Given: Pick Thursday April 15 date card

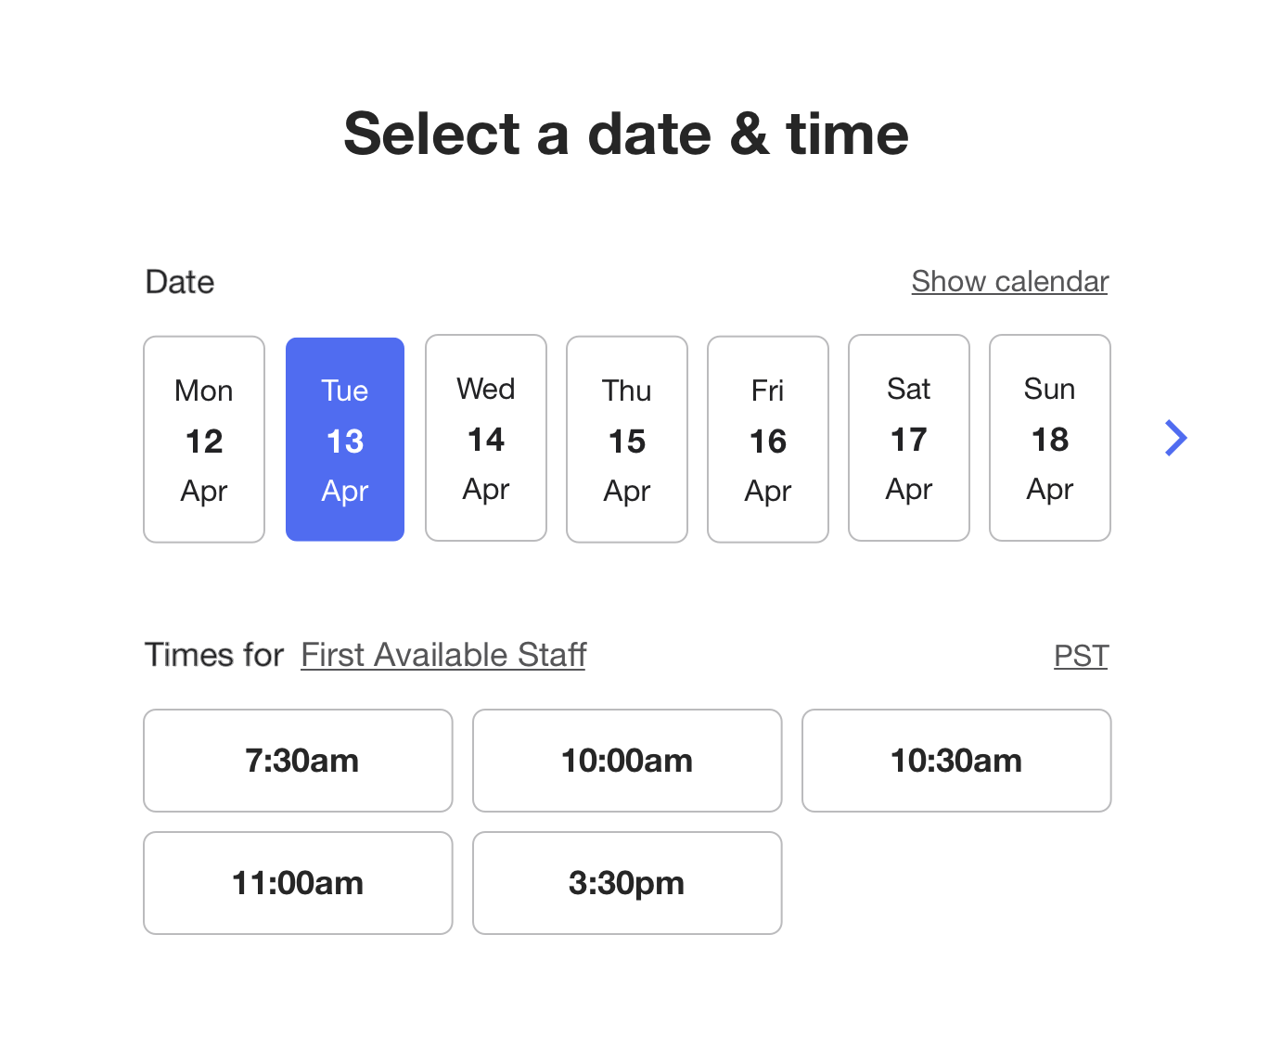Looking at the screenshot, I should click(627, 440).
